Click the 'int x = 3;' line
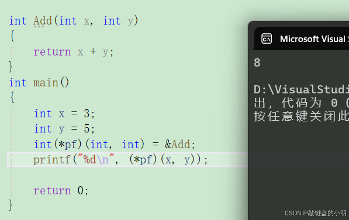Image resolution: width=349 pixels, height=220 pixels. click(64, 114)
